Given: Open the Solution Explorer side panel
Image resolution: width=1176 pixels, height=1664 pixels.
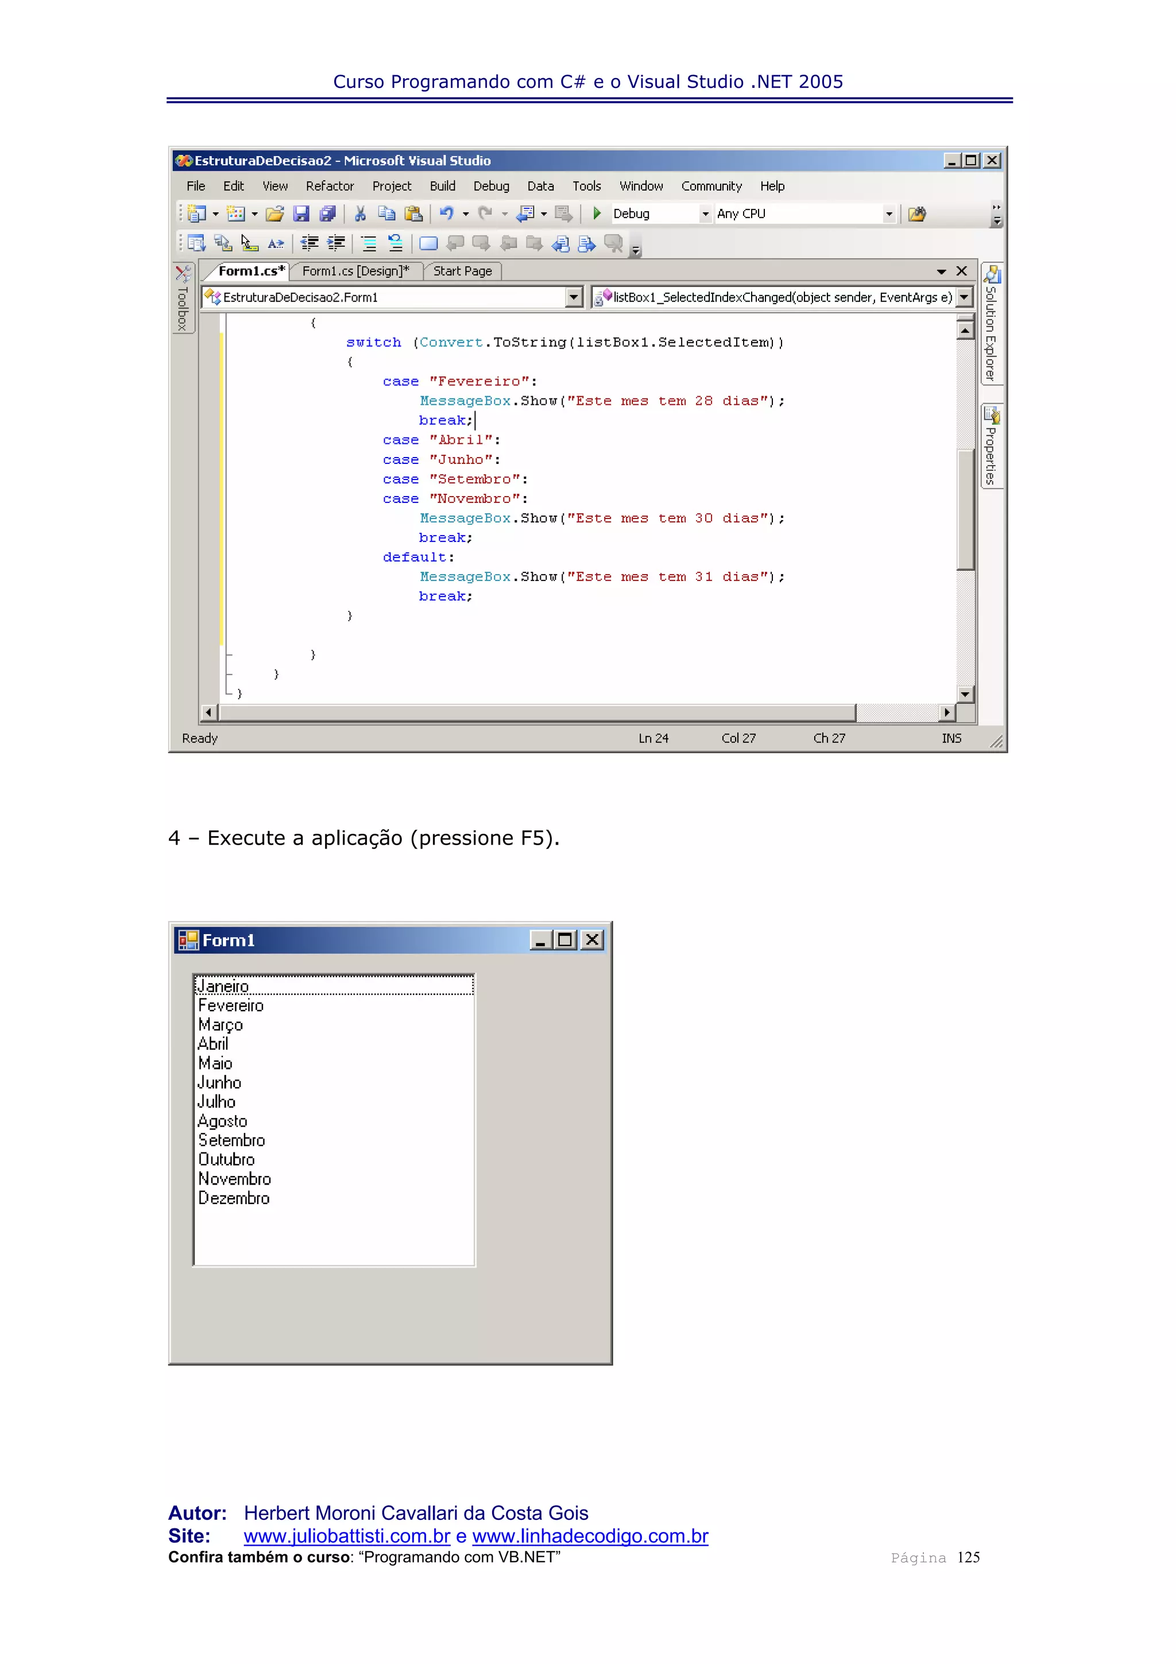Looking at the screenshot, I should click(x=991, y=323).
